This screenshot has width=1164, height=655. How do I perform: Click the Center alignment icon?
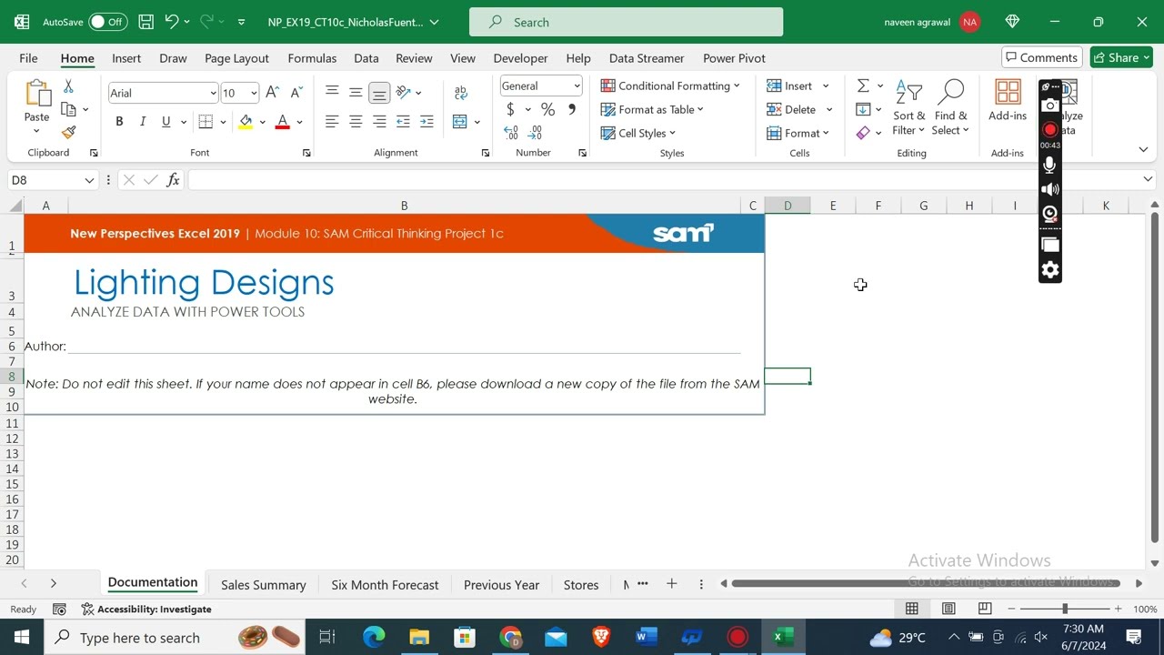(x=356, y=121)
